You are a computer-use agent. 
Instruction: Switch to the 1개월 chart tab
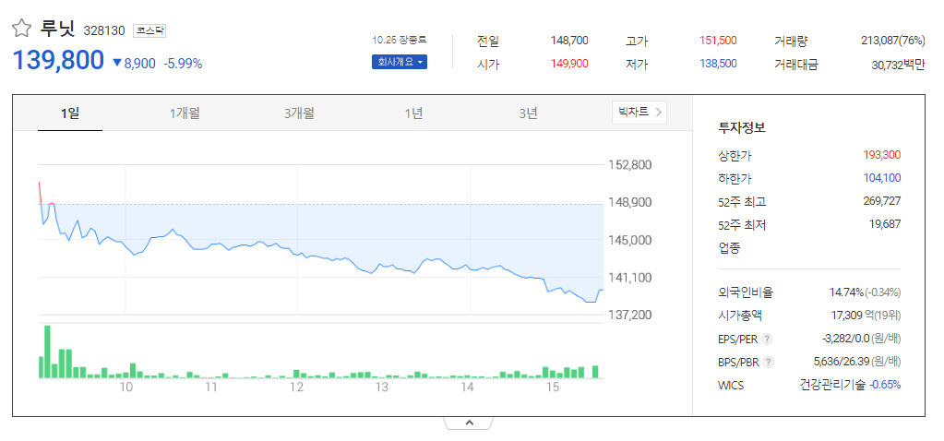pyautogui.click(x=185, y=113)
